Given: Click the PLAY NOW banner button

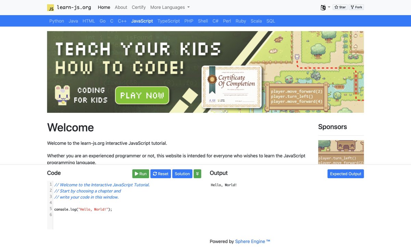Looking at the screenshot, I should tap(142, 95).
